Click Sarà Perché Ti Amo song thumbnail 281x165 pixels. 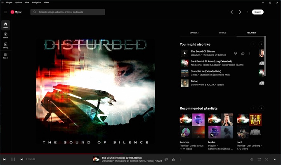184,63
